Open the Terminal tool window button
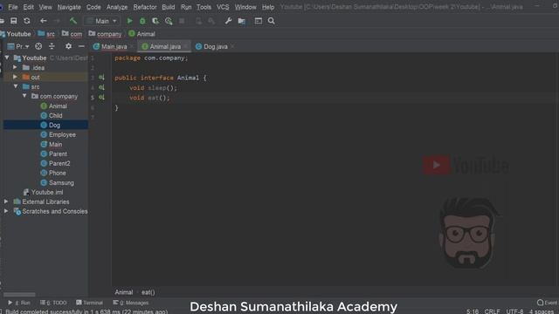 point(89,303)
